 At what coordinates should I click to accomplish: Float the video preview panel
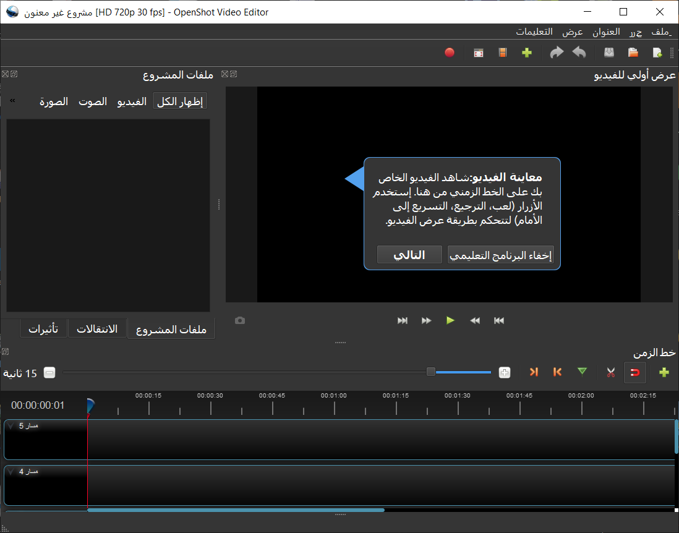click(233, 74)
